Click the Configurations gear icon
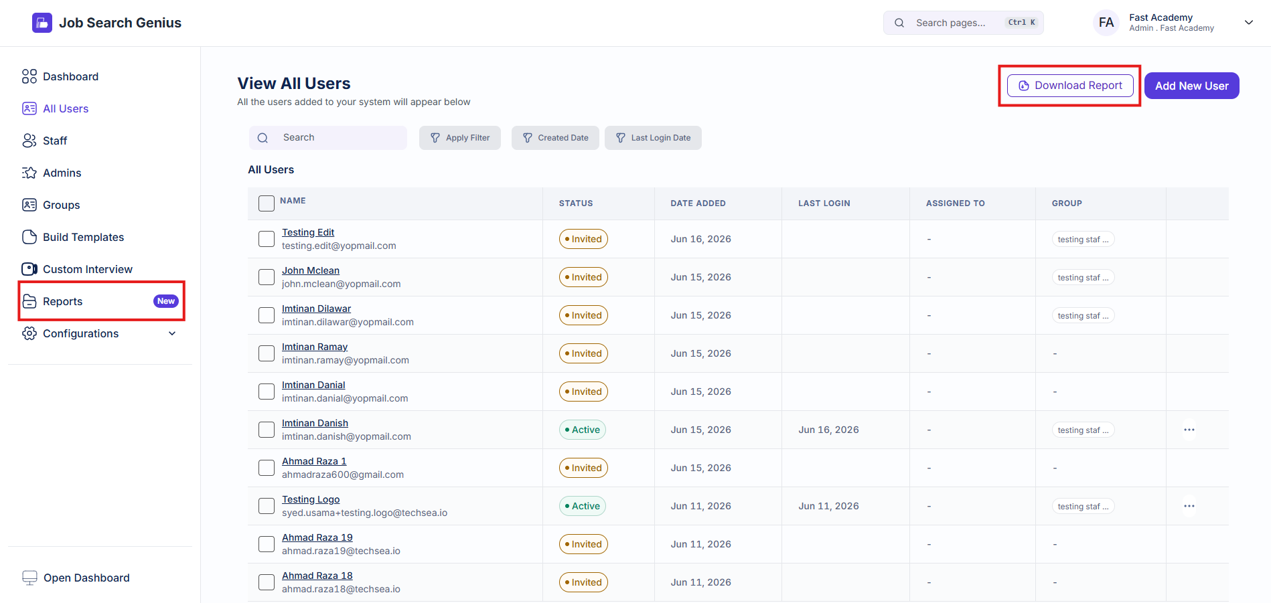This screenshot has width=1271, height=603. point(29,333)
